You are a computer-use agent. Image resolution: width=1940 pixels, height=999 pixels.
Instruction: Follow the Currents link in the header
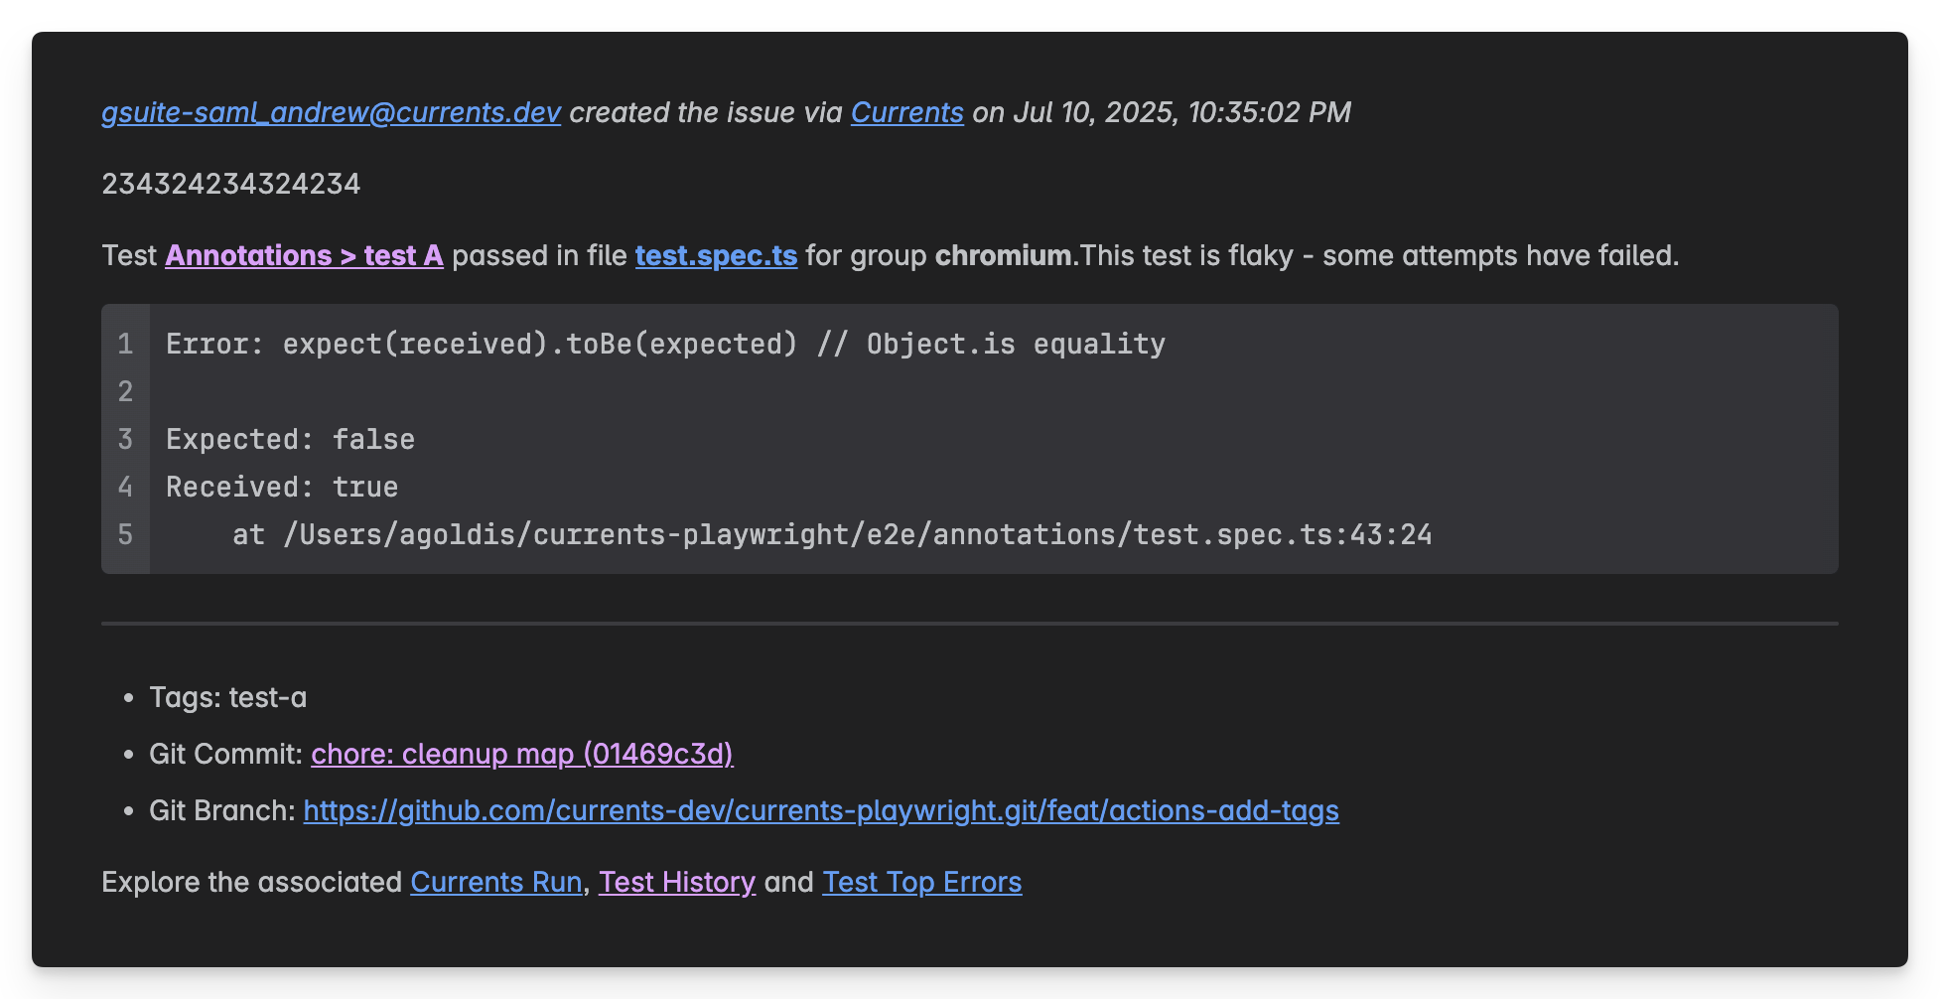pyautogui.click(x=906, y=112)
